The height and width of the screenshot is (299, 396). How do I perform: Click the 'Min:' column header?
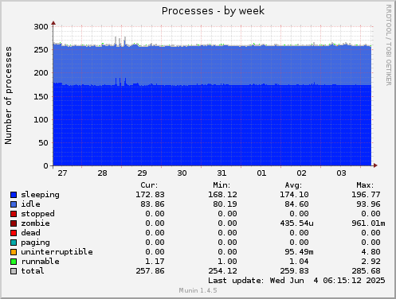click(x=222, y=185)
